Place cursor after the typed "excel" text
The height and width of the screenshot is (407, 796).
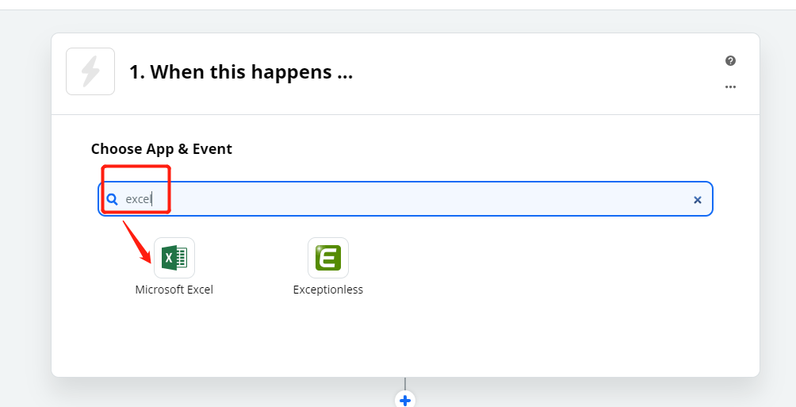[x=152, y=199]
